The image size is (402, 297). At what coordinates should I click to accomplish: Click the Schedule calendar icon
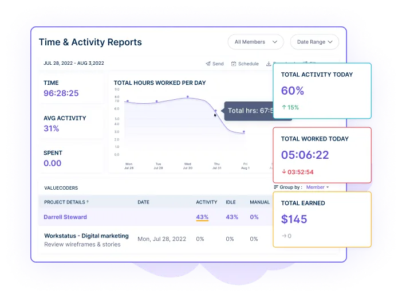pos(234,64)
